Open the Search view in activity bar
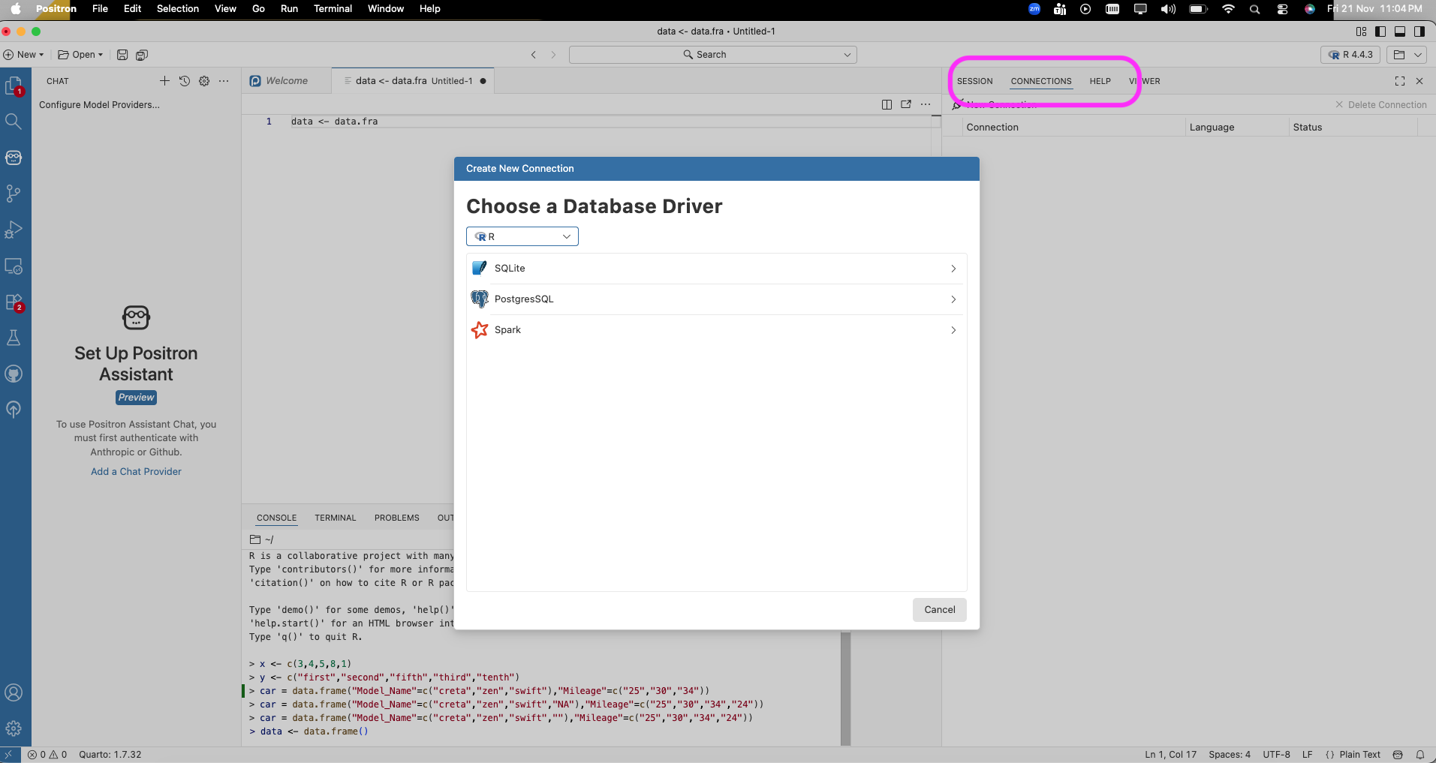Image resolution: width=1436 pixels, height=763 pixels. pyautogui.click(x=14, y=122)
